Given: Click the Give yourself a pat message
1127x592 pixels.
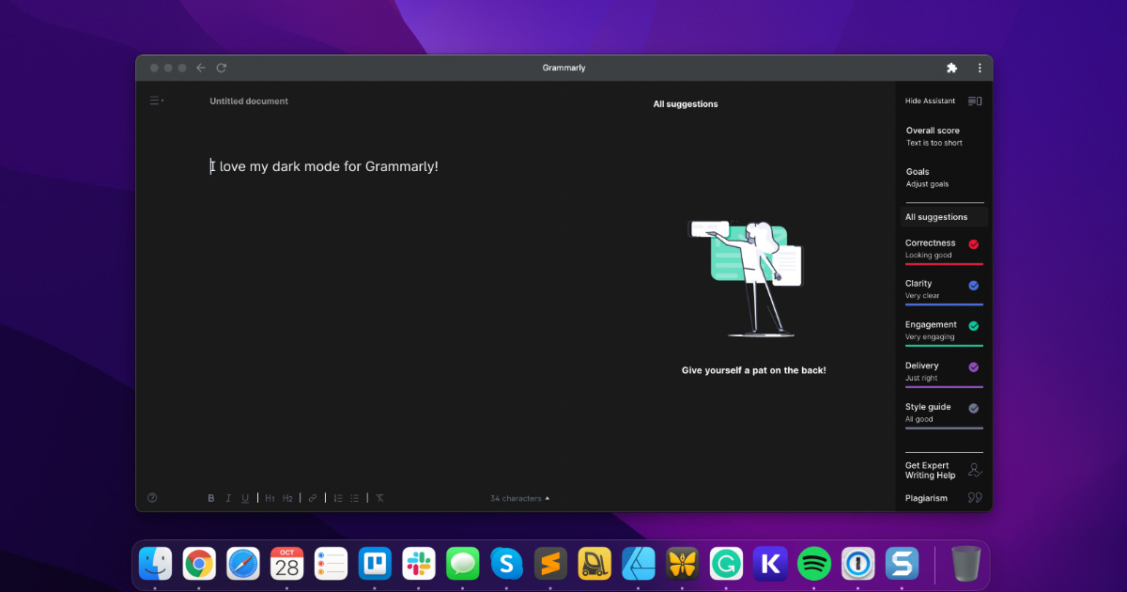Looking at the screenshot, I should tap(754, 370).
